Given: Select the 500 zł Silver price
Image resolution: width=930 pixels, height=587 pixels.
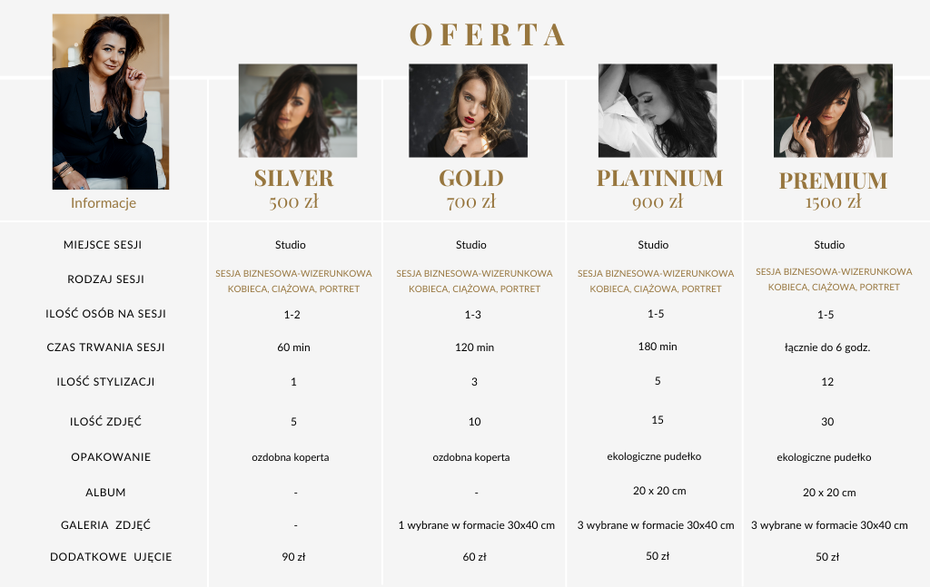Looking at the screenshot, I should [x=293, y=202].
